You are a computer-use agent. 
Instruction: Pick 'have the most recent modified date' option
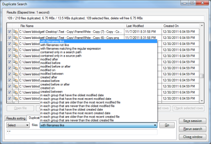point(98,99)
